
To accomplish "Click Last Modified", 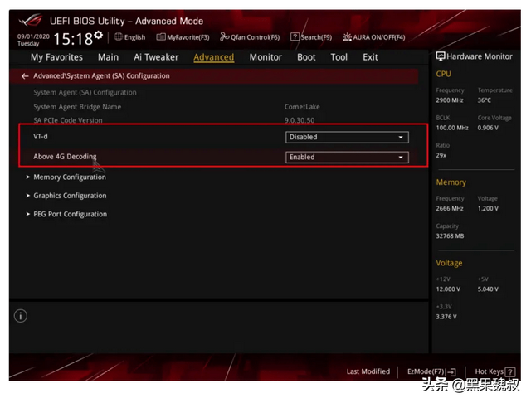I will tap(368, 371).
